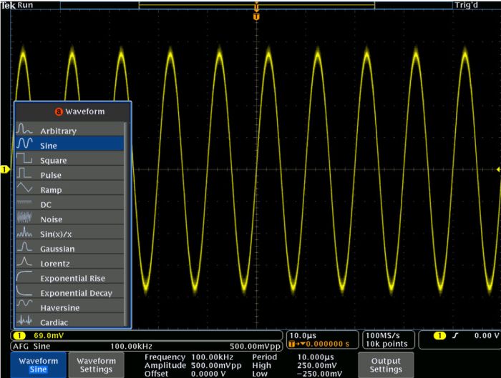Click the 10.0µs timebase readout
The width and height of the screenshot is (501, 378).
[303, 336]
